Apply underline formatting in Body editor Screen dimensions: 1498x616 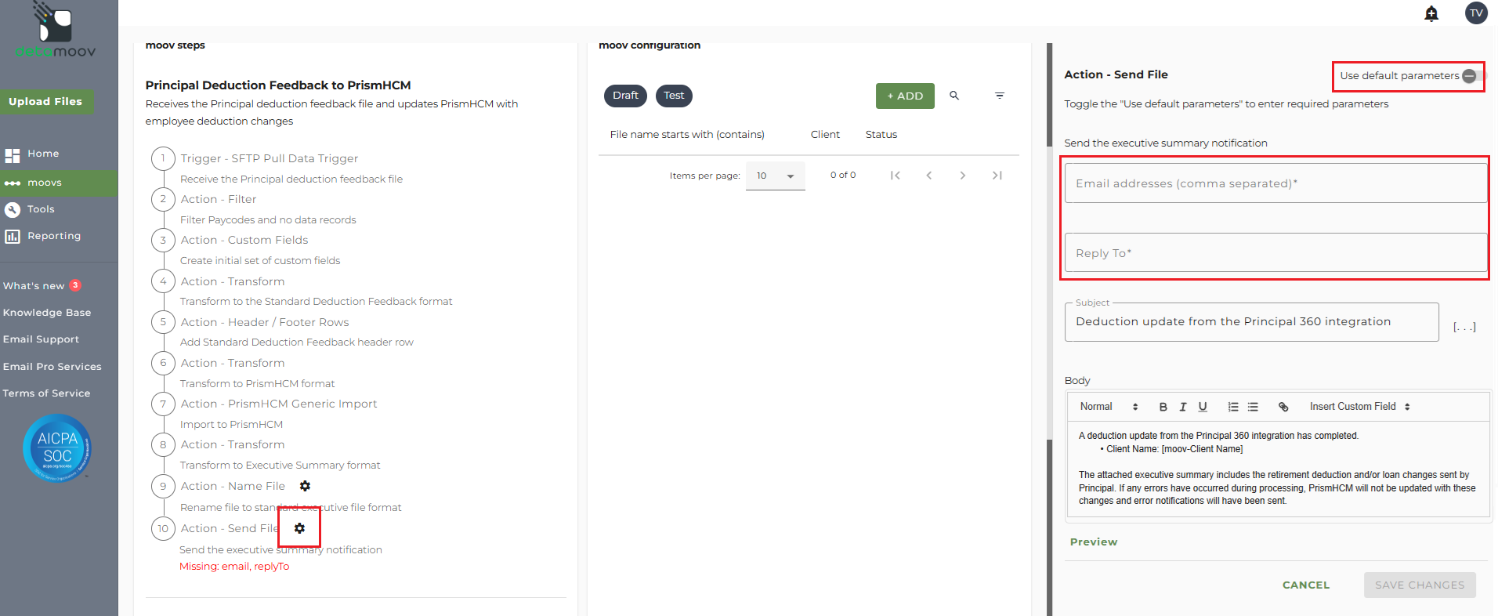click(1203, 407)
